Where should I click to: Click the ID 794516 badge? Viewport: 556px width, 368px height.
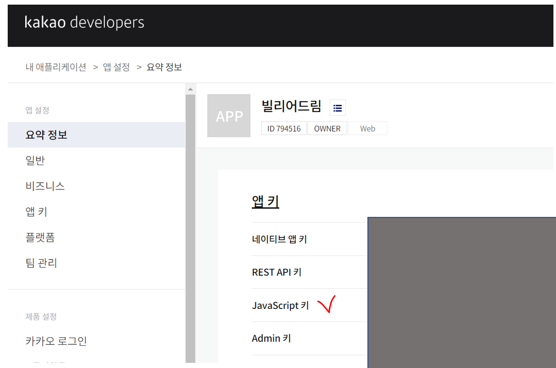pyautogui.click(x=284, y=128)
